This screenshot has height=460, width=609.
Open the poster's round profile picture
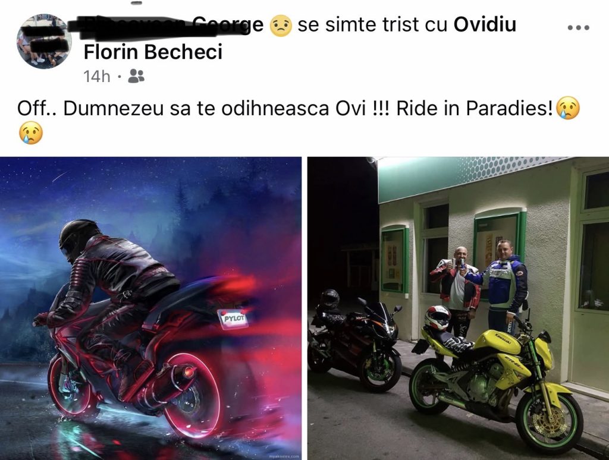[x=44, y=41]
